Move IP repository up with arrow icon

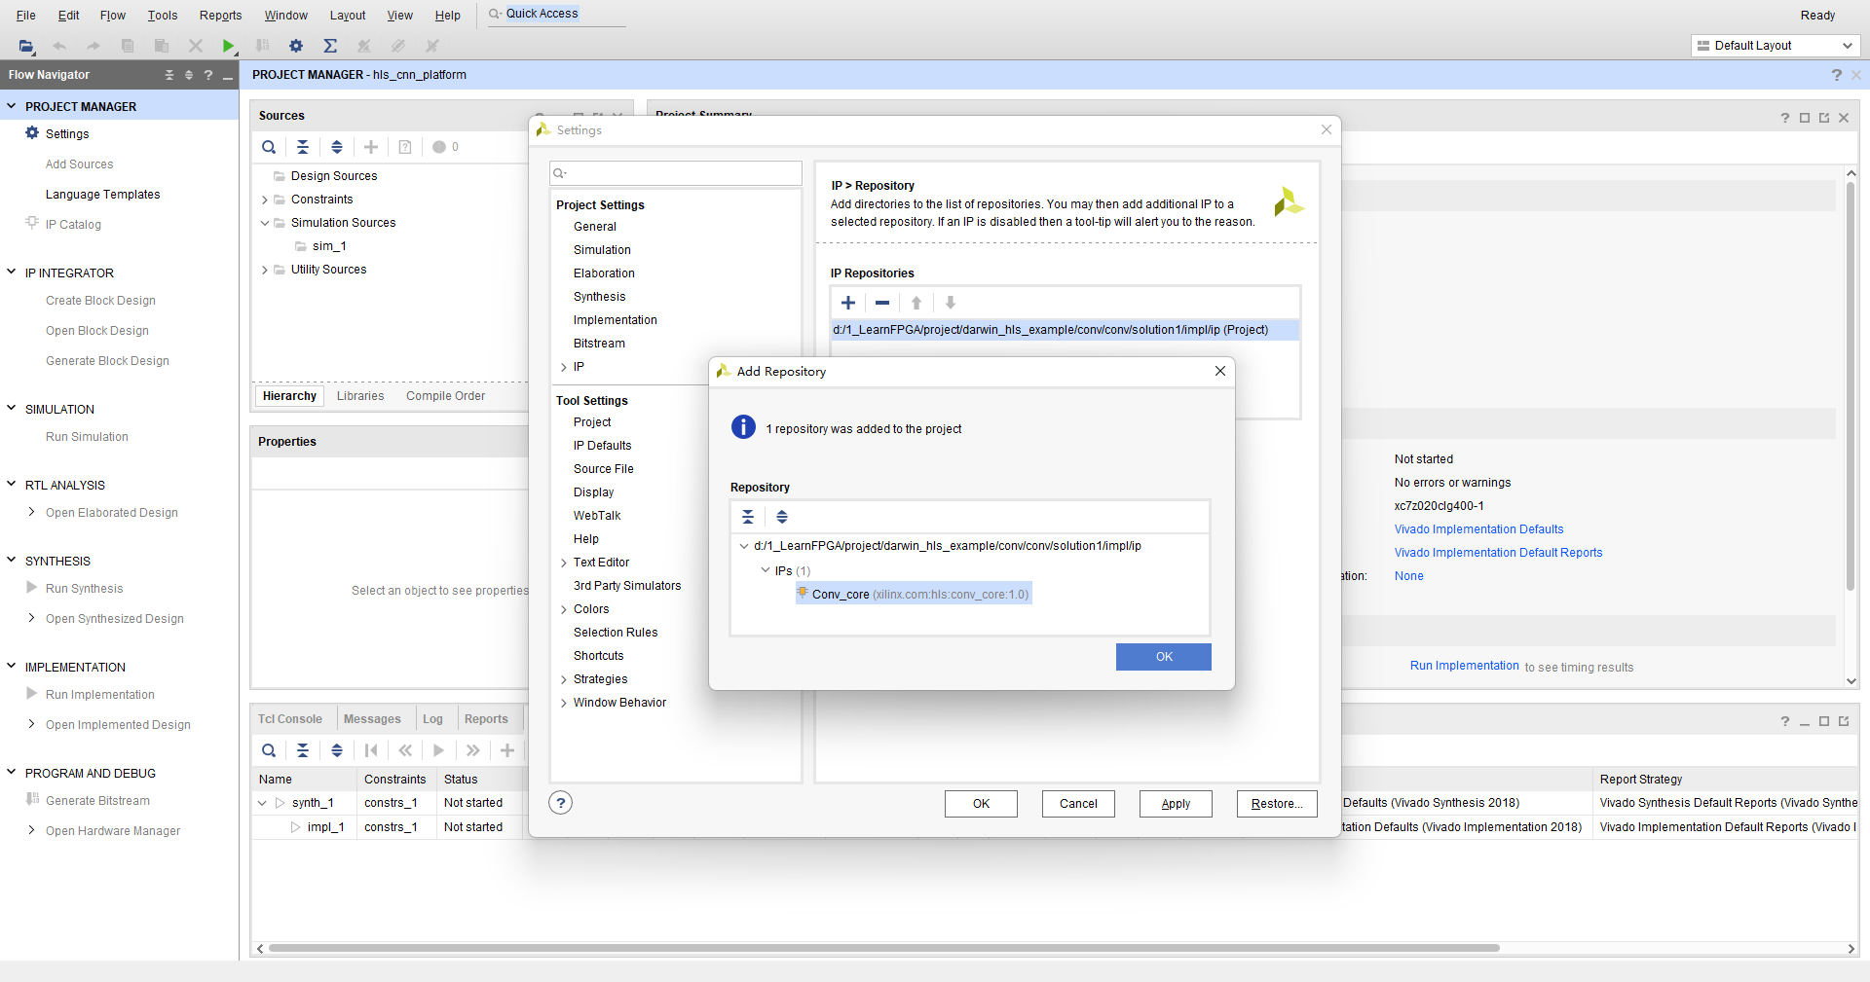[x=916, y=303]
